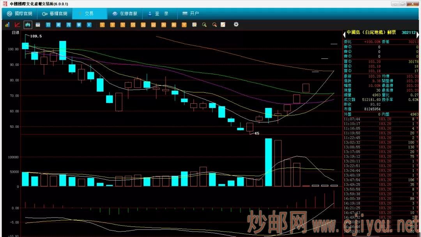Click the 中國鳥（白尾地鴉）郵票 stock title
This screenshot has height=237, width=421.
coord(371,32)
